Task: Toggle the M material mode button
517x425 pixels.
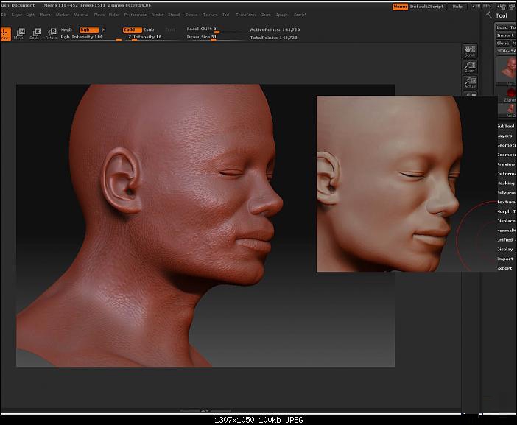Action: (104, 29)
